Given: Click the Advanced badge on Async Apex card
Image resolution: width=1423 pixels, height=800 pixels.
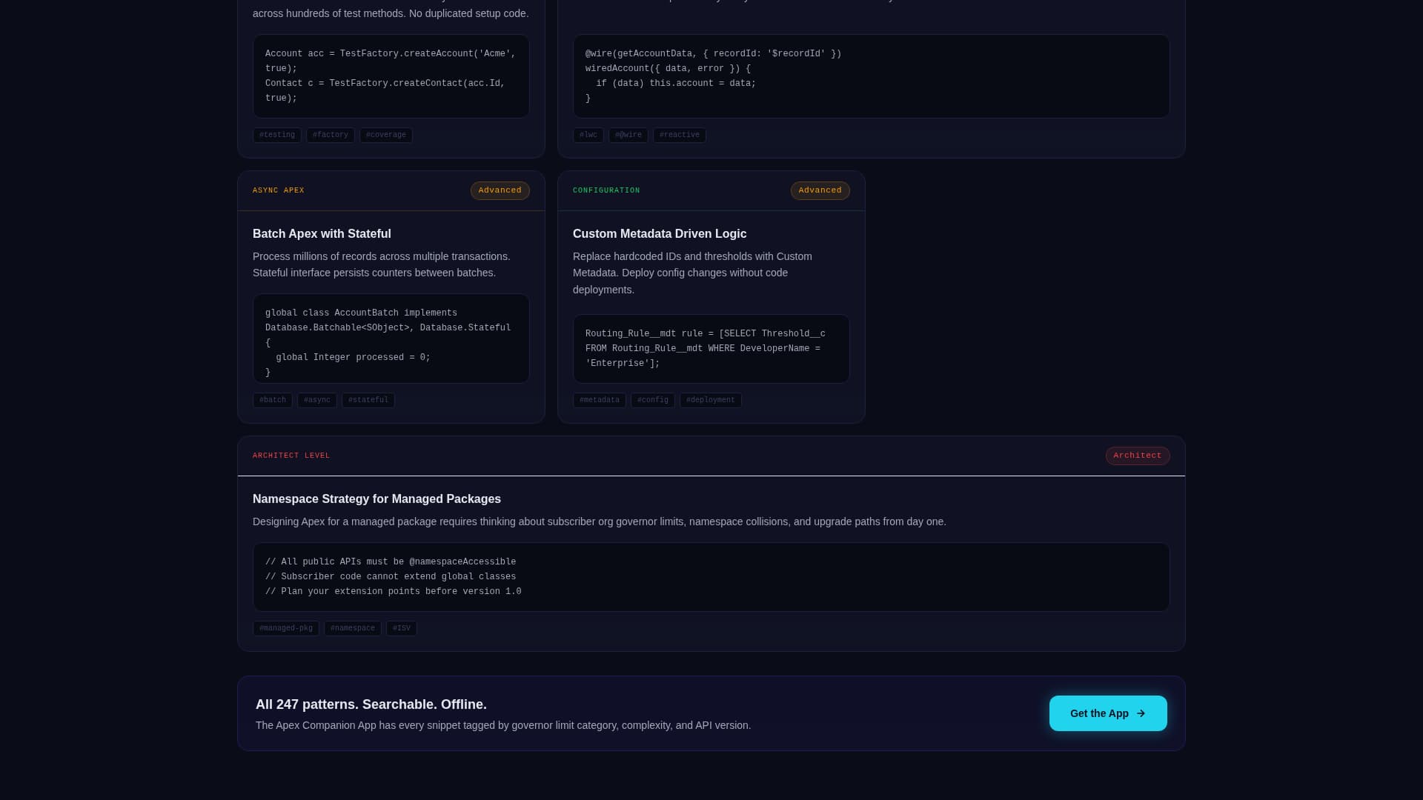Looking at the screenshot, I should pos(500,190).
